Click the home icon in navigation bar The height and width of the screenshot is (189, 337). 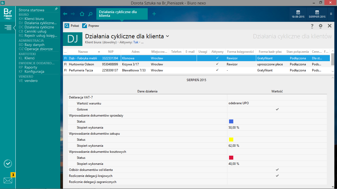coord(82,14)
